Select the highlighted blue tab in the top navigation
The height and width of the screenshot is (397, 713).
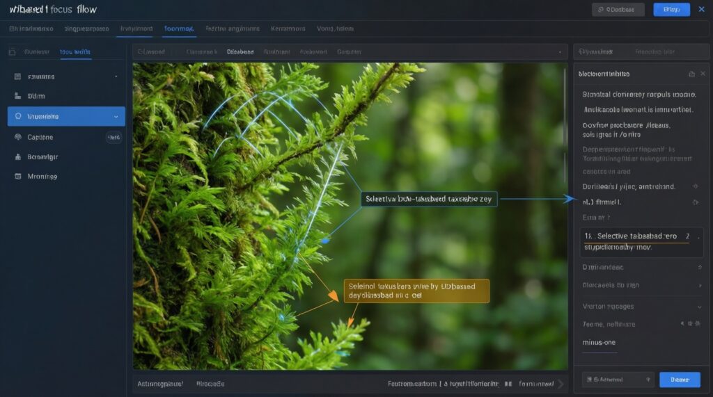pos(179,29)
